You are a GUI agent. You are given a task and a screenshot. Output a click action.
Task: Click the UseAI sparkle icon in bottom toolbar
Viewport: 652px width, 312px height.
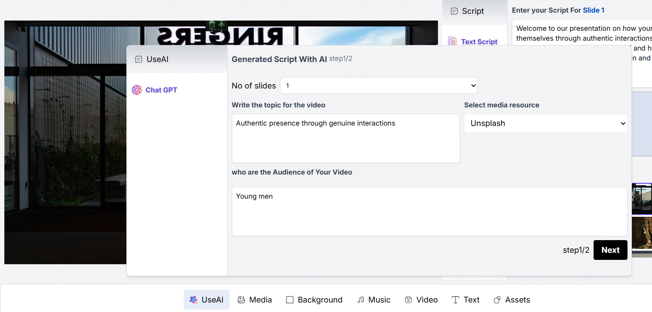coord(193,300)
